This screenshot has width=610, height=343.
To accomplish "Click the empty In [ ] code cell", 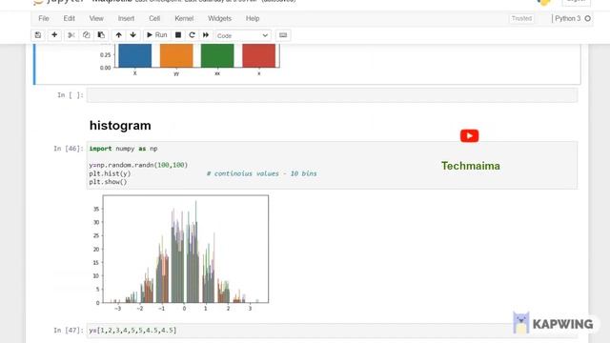I will tap(332, 95).
